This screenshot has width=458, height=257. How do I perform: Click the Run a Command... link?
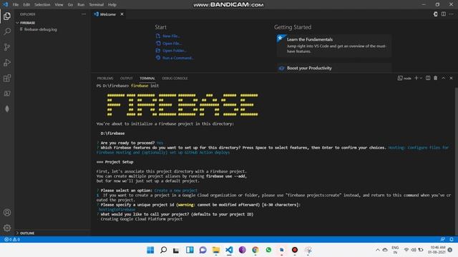pos(178,58)
